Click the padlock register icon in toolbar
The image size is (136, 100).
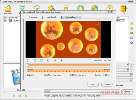(66, 8)
